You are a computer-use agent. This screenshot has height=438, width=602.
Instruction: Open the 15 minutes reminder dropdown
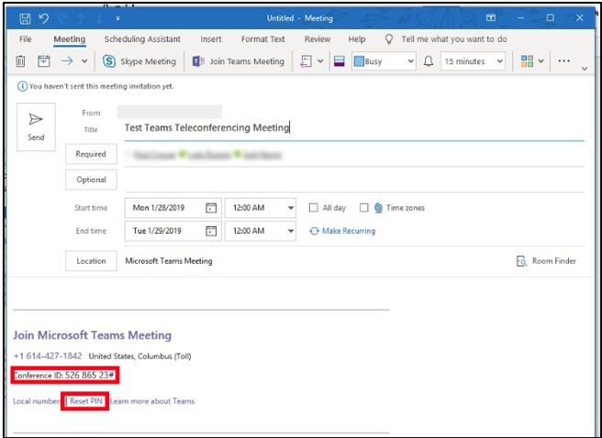499,61
